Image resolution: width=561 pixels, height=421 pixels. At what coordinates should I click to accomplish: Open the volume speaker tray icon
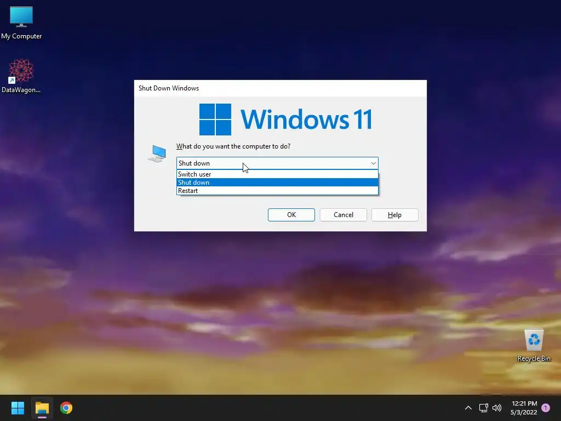click(x=496, y=408)
